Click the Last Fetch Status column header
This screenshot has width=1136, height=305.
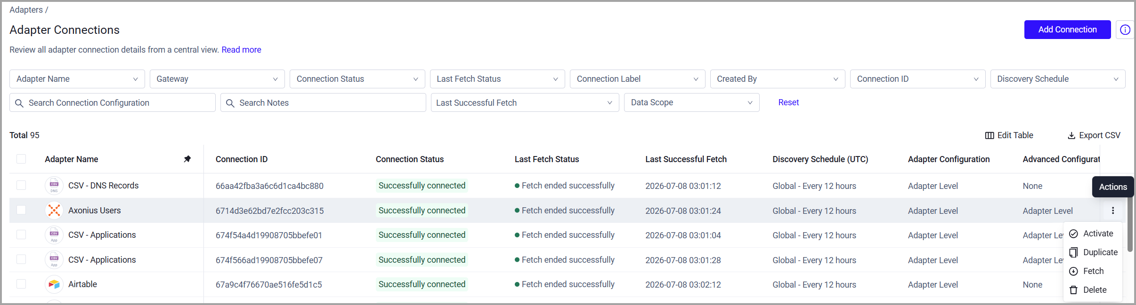point(547,159)
